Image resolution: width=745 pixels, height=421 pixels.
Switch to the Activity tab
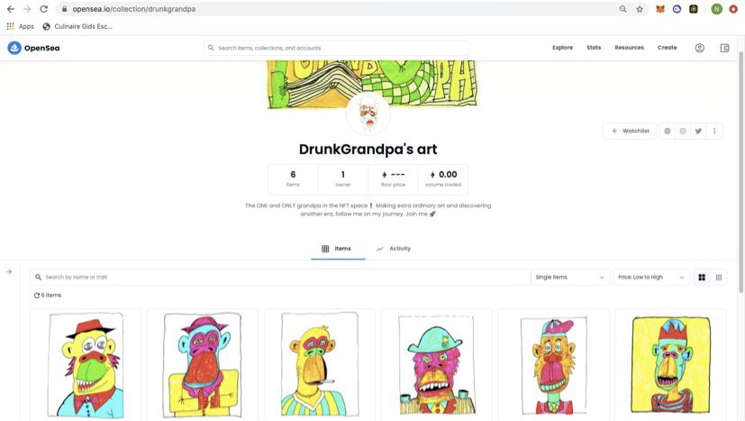tap(394, 249)
